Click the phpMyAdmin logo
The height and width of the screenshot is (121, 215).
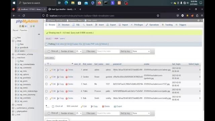[x=27, y=21]
